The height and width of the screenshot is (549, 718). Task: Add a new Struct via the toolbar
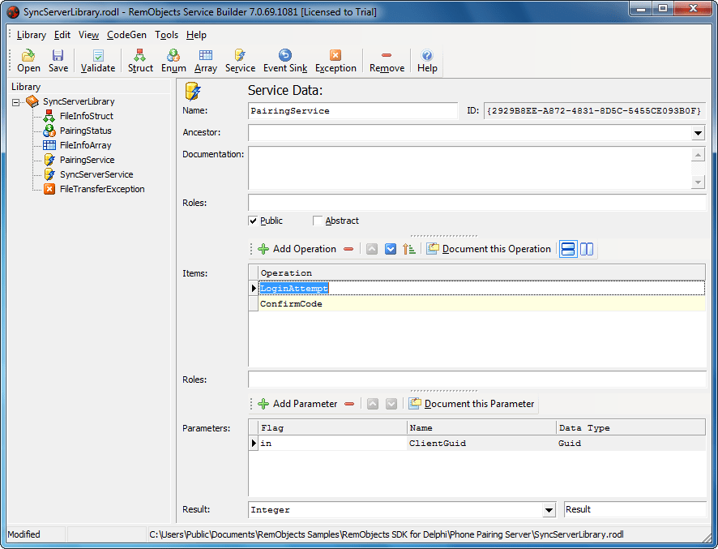pos(140,61)
